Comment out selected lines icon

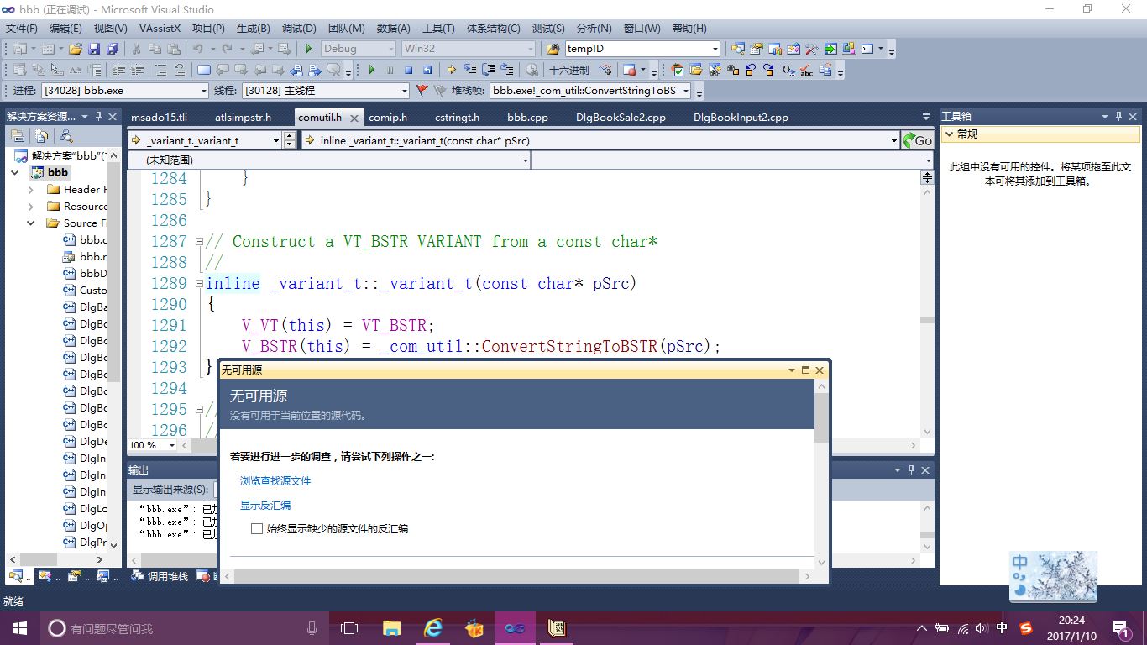coord(161,70)
